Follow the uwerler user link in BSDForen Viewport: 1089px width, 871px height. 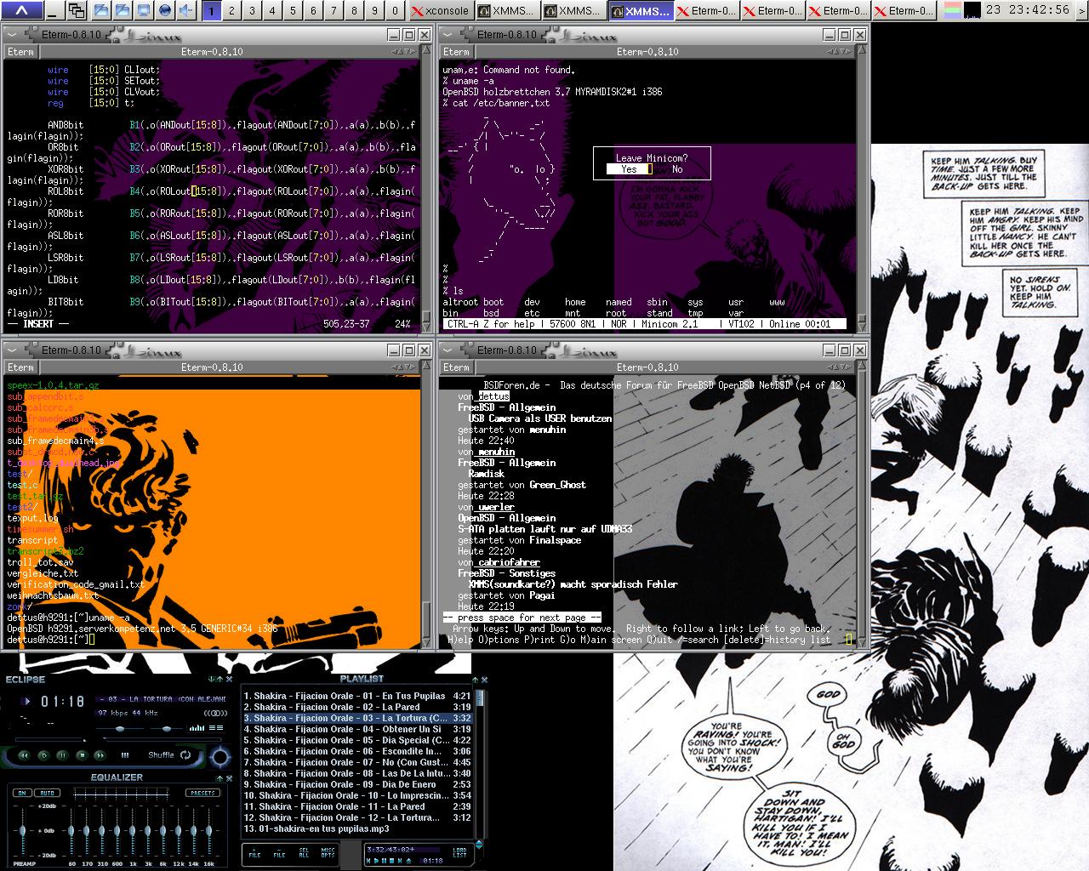click(x=496, y=507)
